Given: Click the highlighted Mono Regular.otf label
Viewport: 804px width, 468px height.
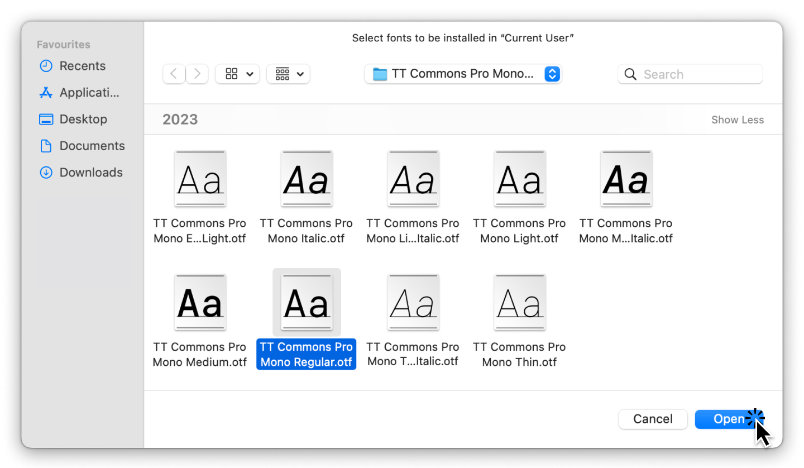Looking at the screenshot, I should [307, 355].
